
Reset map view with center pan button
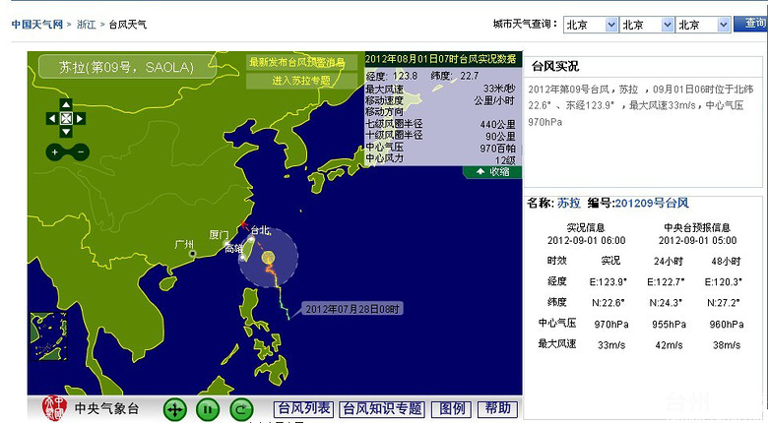66,118
